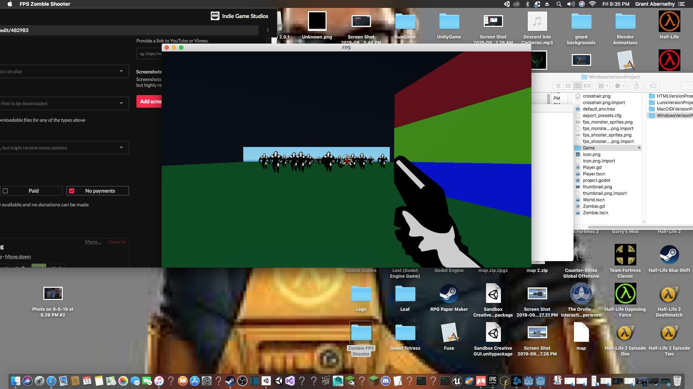Open Spotlight search in menu bar
Viewport: 693px width, 389px height.
click(x=559, y=4)
